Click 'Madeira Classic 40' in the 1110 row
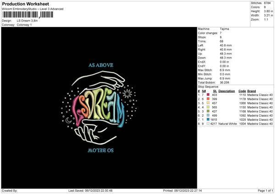The height and width of the screenshot is (194, 275). 260,95
